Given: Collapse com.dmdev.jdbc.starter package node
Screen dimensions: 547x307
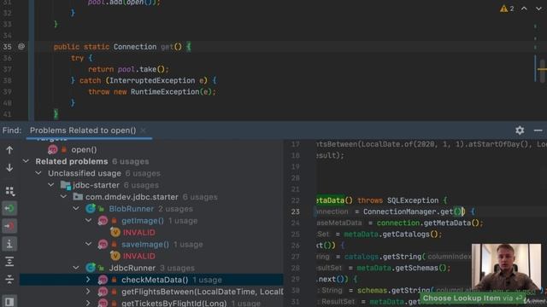Looking at the screenshot, I should [x=63, y=197].
